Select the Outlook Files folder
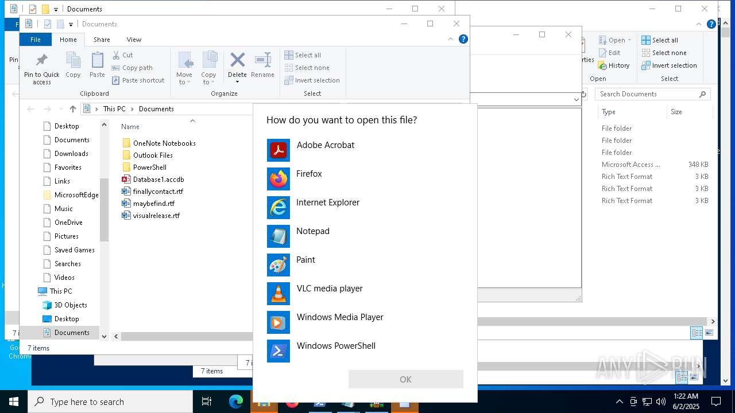The height and width of the screenshot is (413, 735). click(x=148, y=155)
